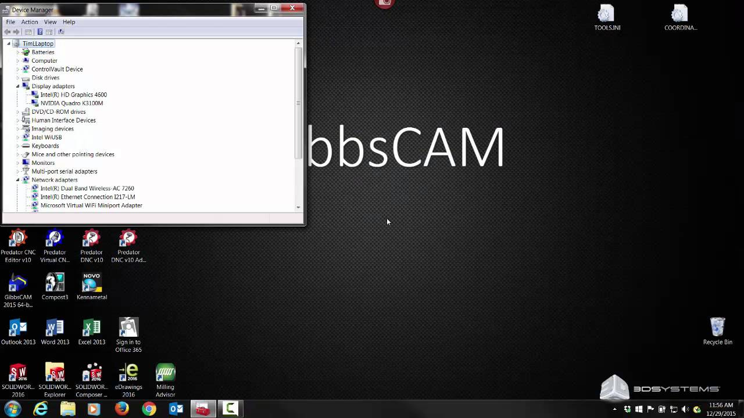Click the Camtasia taskbar button
Viewport: 744px width, 418px height.
[x=230, y=409]
